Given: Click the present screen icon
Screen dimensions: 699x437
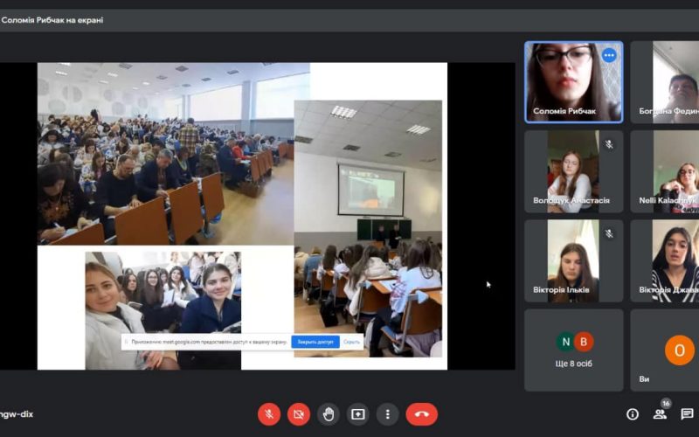Looking at the screenshot, I should coord(358,414).
